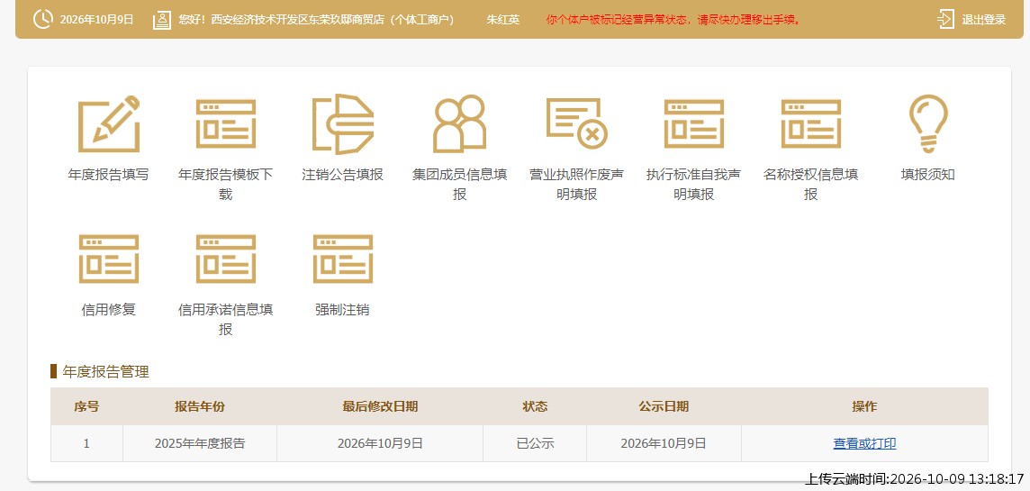Click the logout door icon
The image size is (1030, 491).
click(x=945, y=19)
